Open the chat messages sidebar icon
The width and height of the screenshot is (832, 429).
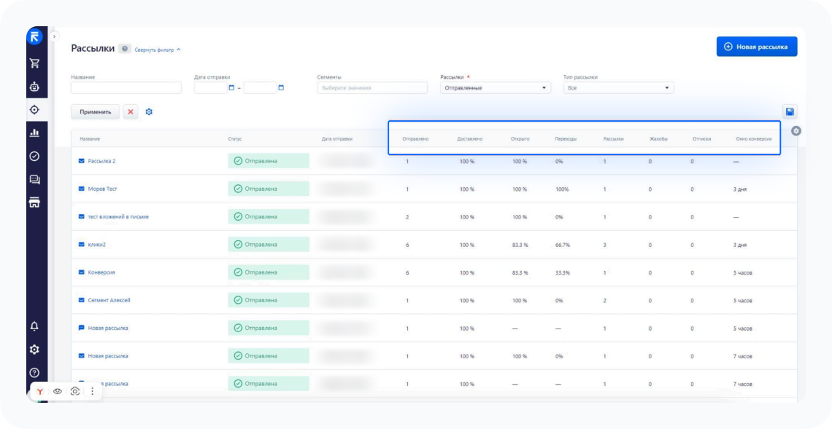tap(34, 179)
